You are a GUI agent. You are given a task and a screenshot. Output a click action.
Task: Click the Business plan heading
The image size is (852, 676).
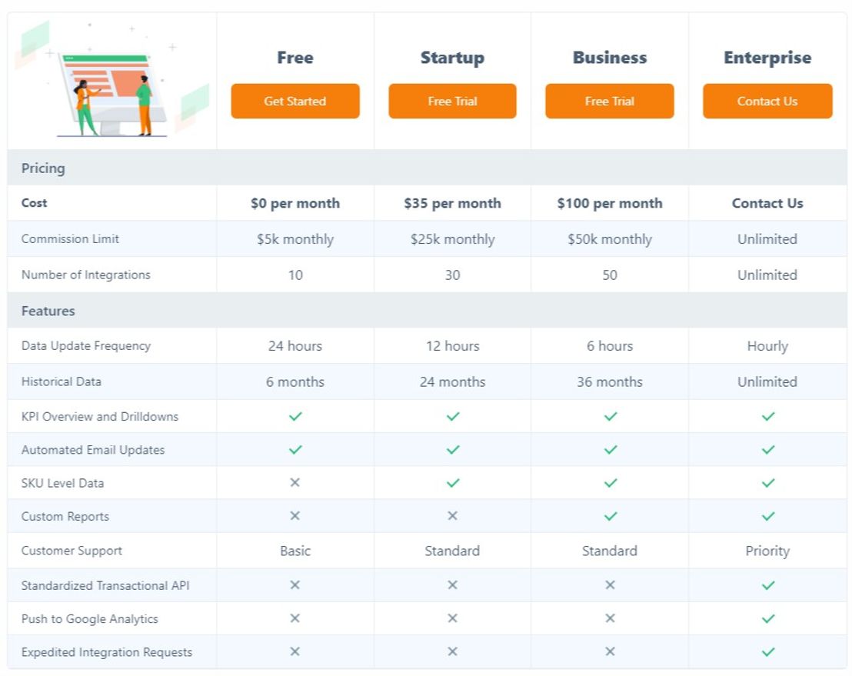coord(610,58)
